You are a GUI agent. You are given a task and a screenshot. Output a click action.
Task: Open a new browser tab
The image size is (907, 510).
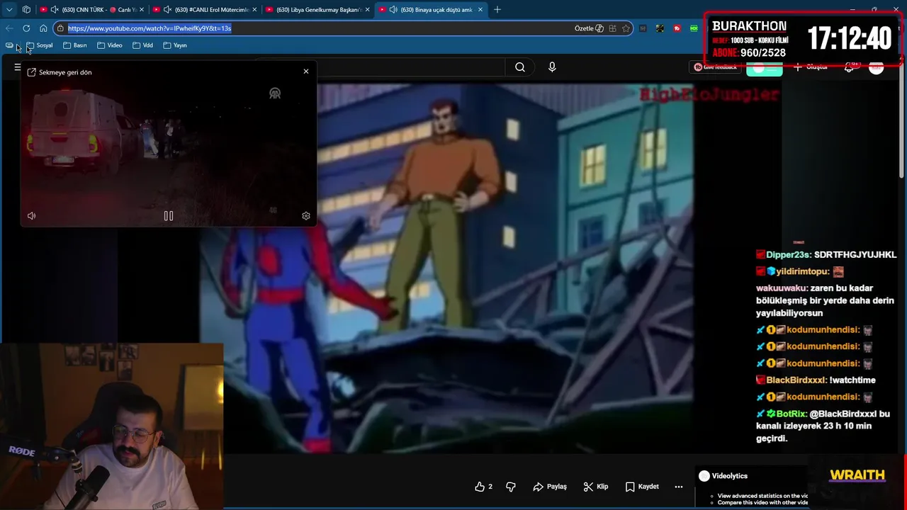click(x=497, y=10)
